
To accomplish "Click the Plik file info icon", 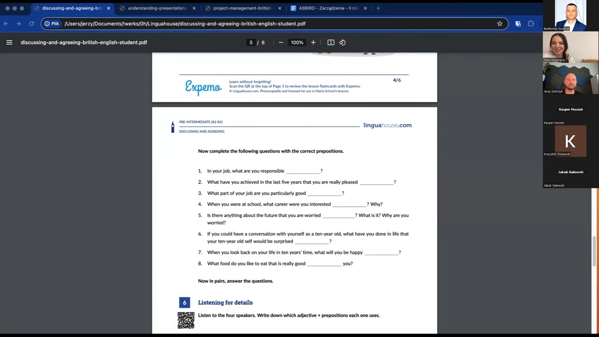I will tap(52, 23).
